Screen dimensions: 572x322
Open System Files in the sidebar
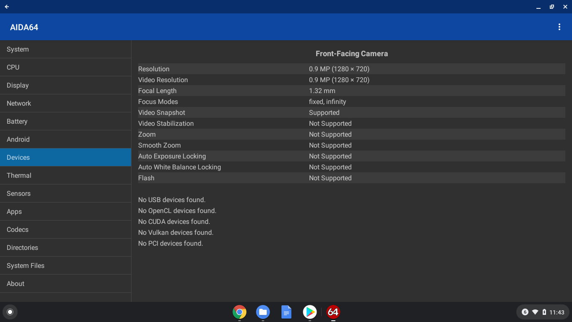(x=66, y=266)
